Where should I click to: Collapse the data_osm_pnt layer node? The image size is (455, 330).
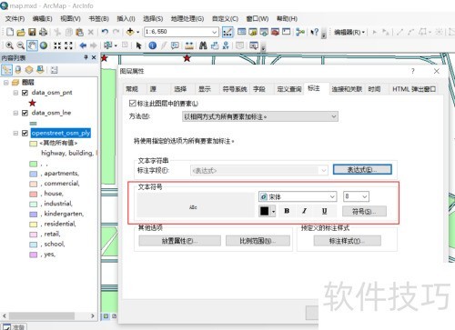tap(15, 93)
